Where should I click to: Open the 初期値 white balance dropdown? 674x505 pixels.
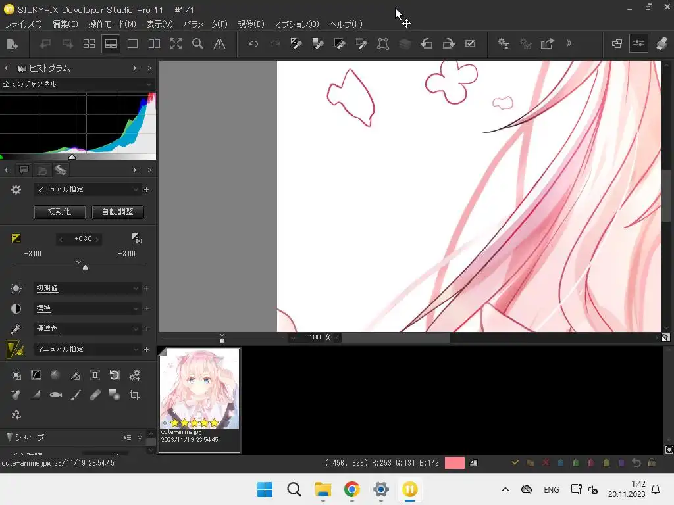click(88, 288)
